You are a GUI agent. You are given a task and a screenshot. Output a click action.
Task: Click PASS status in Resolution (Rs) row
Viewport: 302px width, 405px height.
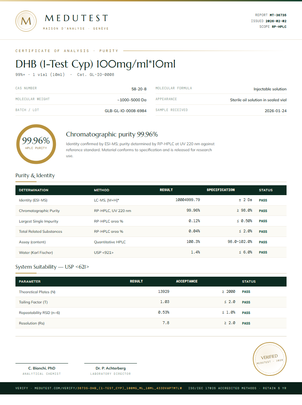coord(246,323)
